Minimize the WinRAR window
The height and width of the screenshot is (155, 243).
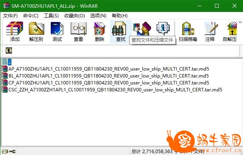pos(200,6)
